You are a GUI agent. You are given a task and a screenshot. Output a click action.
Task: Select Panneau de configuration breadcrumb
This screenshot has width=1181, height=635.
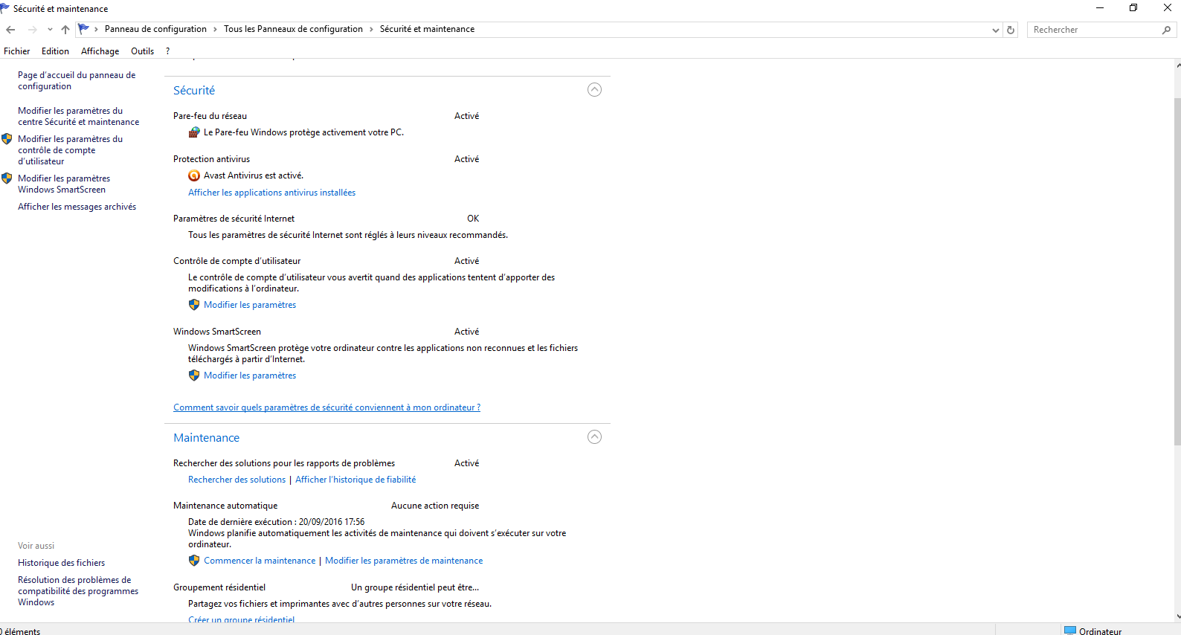[155, 29]
